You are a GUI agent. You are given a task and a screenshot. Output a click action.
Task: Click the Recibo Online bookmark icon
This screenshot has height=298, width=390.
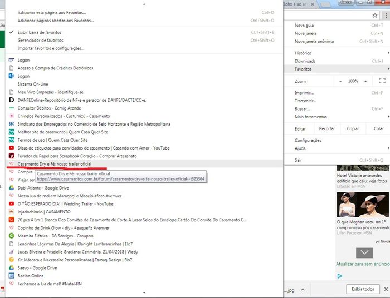click(12, 276)
